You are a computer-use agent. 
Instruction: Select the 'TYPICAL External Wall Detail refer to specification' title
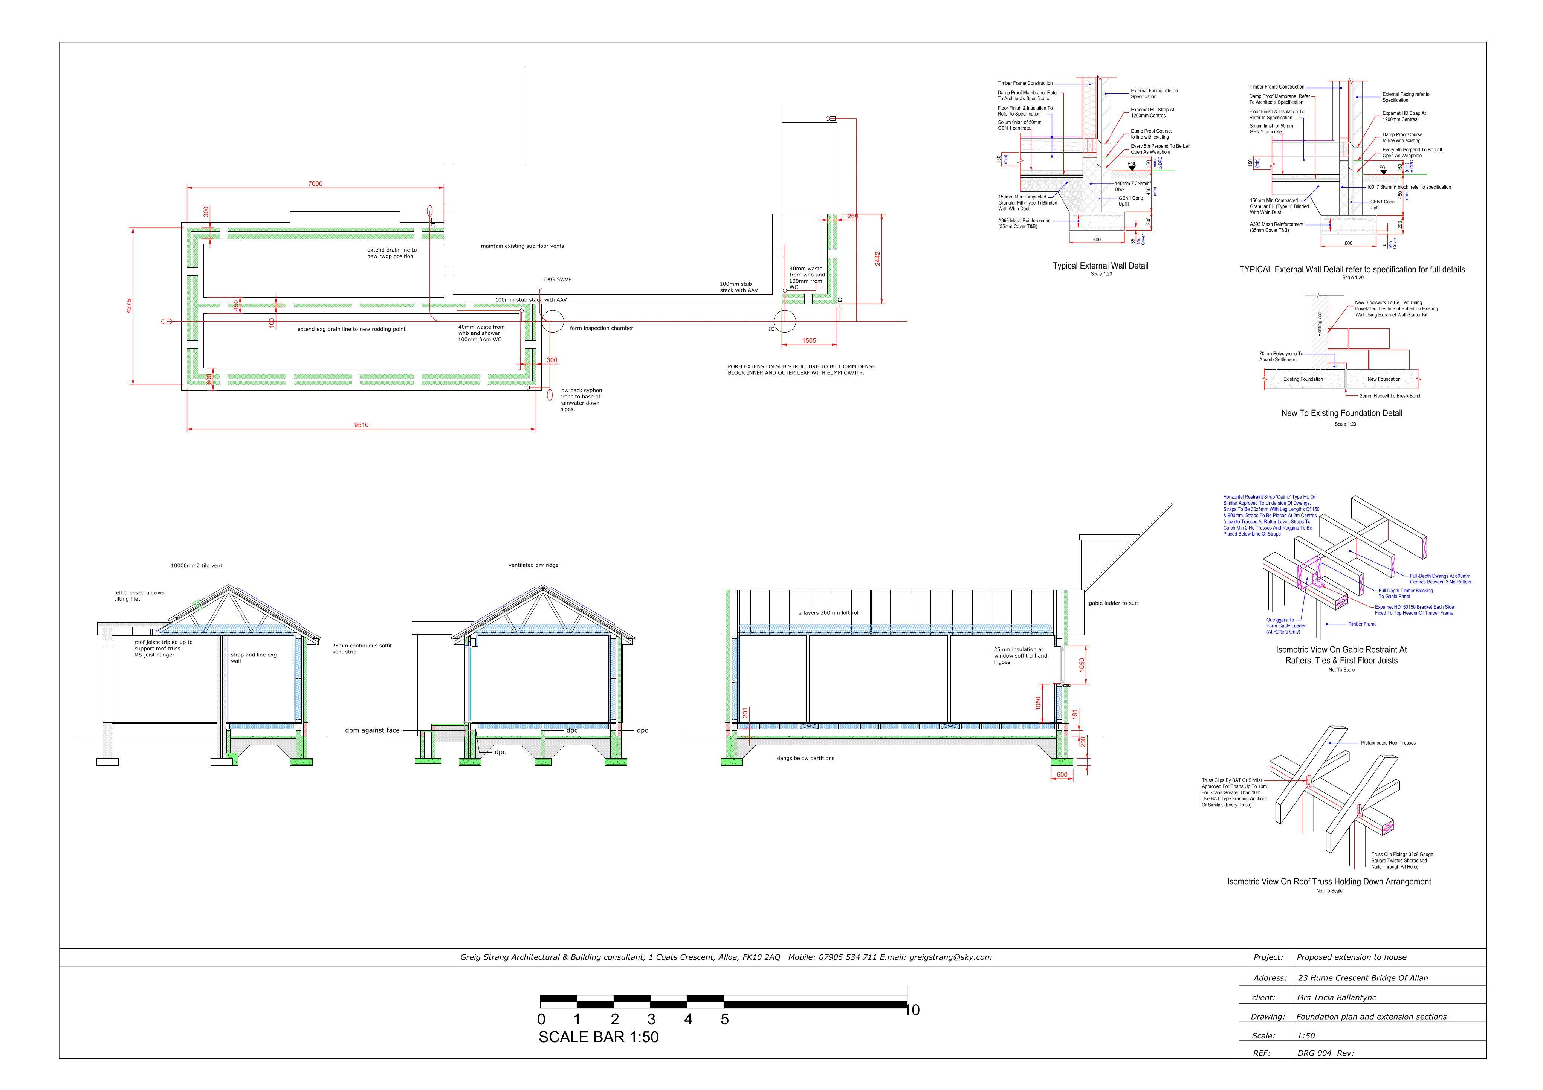tap(1352, 269)
